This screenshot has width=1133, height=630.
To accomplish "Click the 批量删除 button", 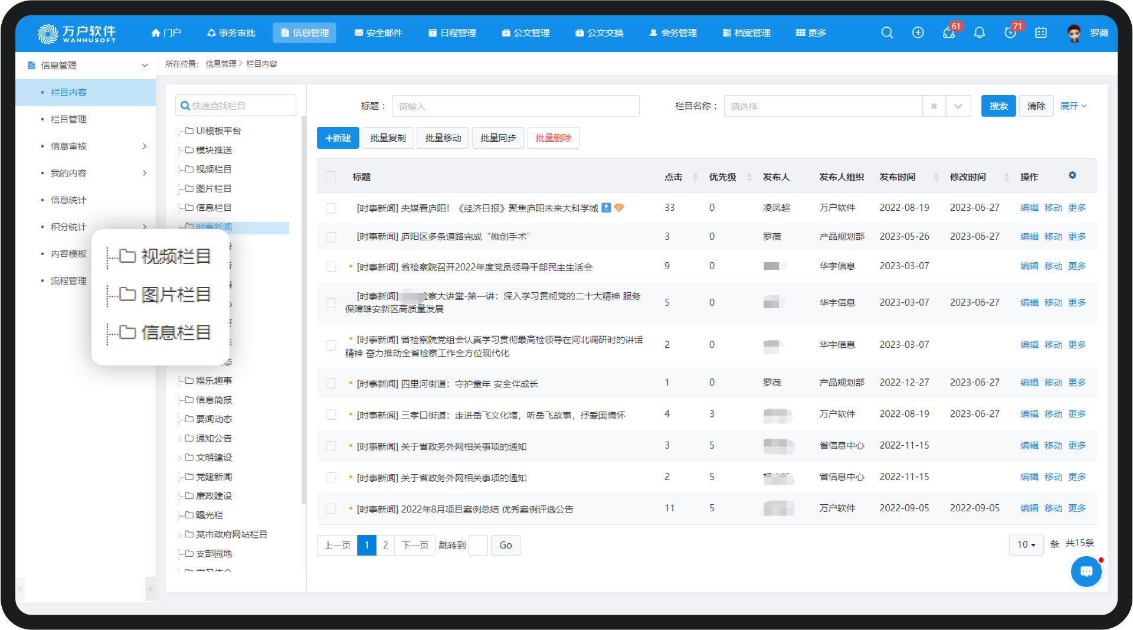I will click(553, 138).
